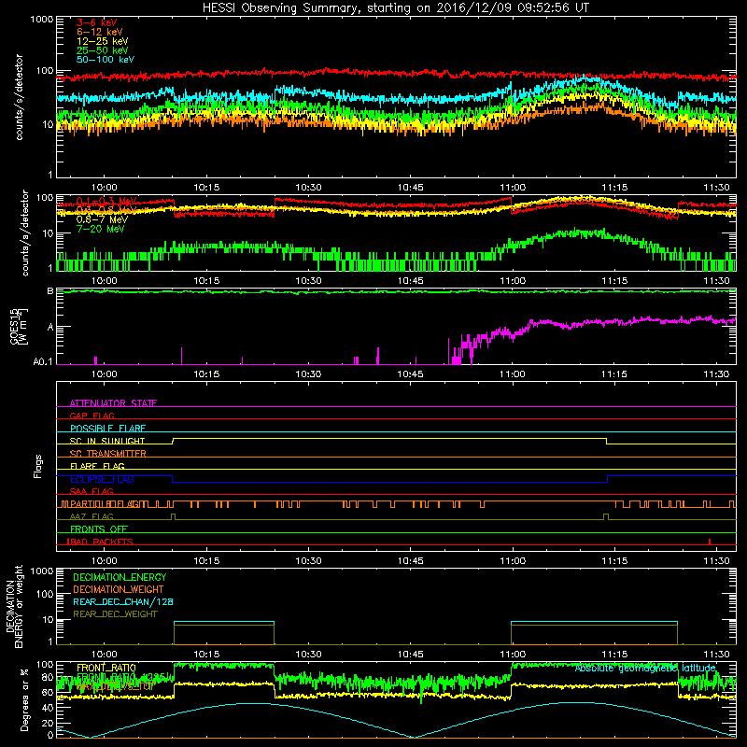Click the REAR_DEC_CHAN/128 legend label

coord(123,601)
